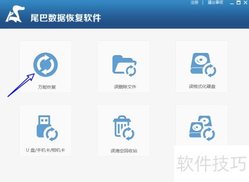Open the 万能恢复 universal recovery icon

(45, 64)
